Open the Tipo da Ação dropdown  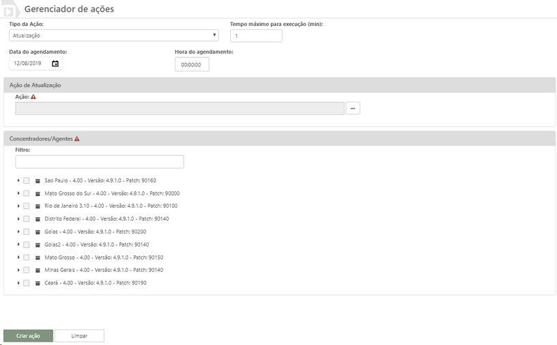[114, 36]
